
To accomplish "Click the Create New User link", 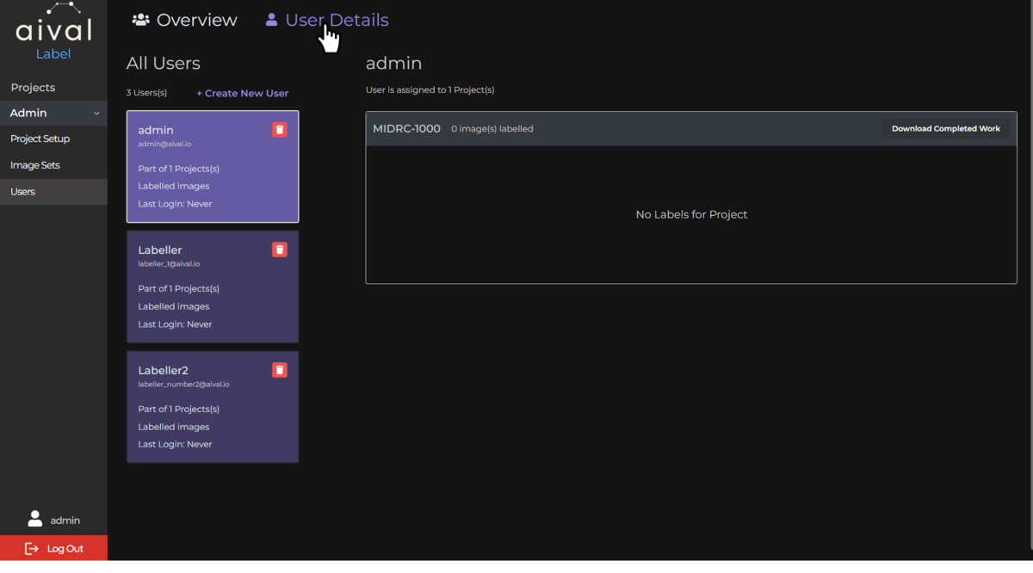I will coord(242,93).
